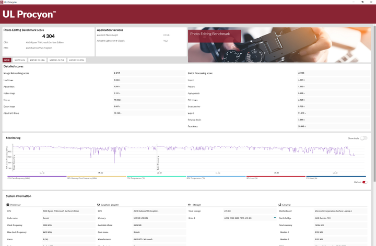Click the Cores row label in Processor
The height and width of the screenshot is (246, 376).
click(x=10, y=239)
